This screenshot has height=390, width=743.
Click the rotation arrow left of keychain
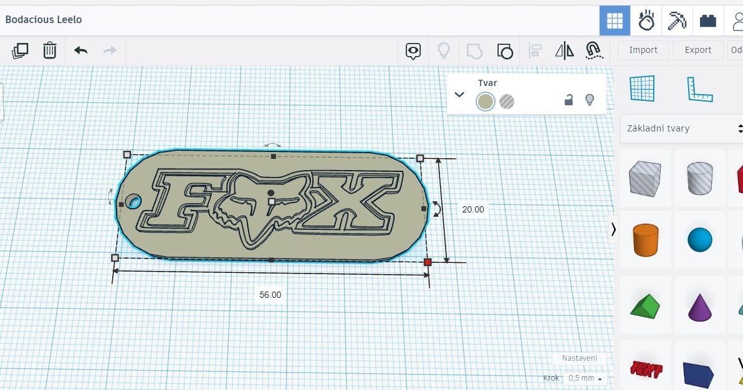click(110, 197)
